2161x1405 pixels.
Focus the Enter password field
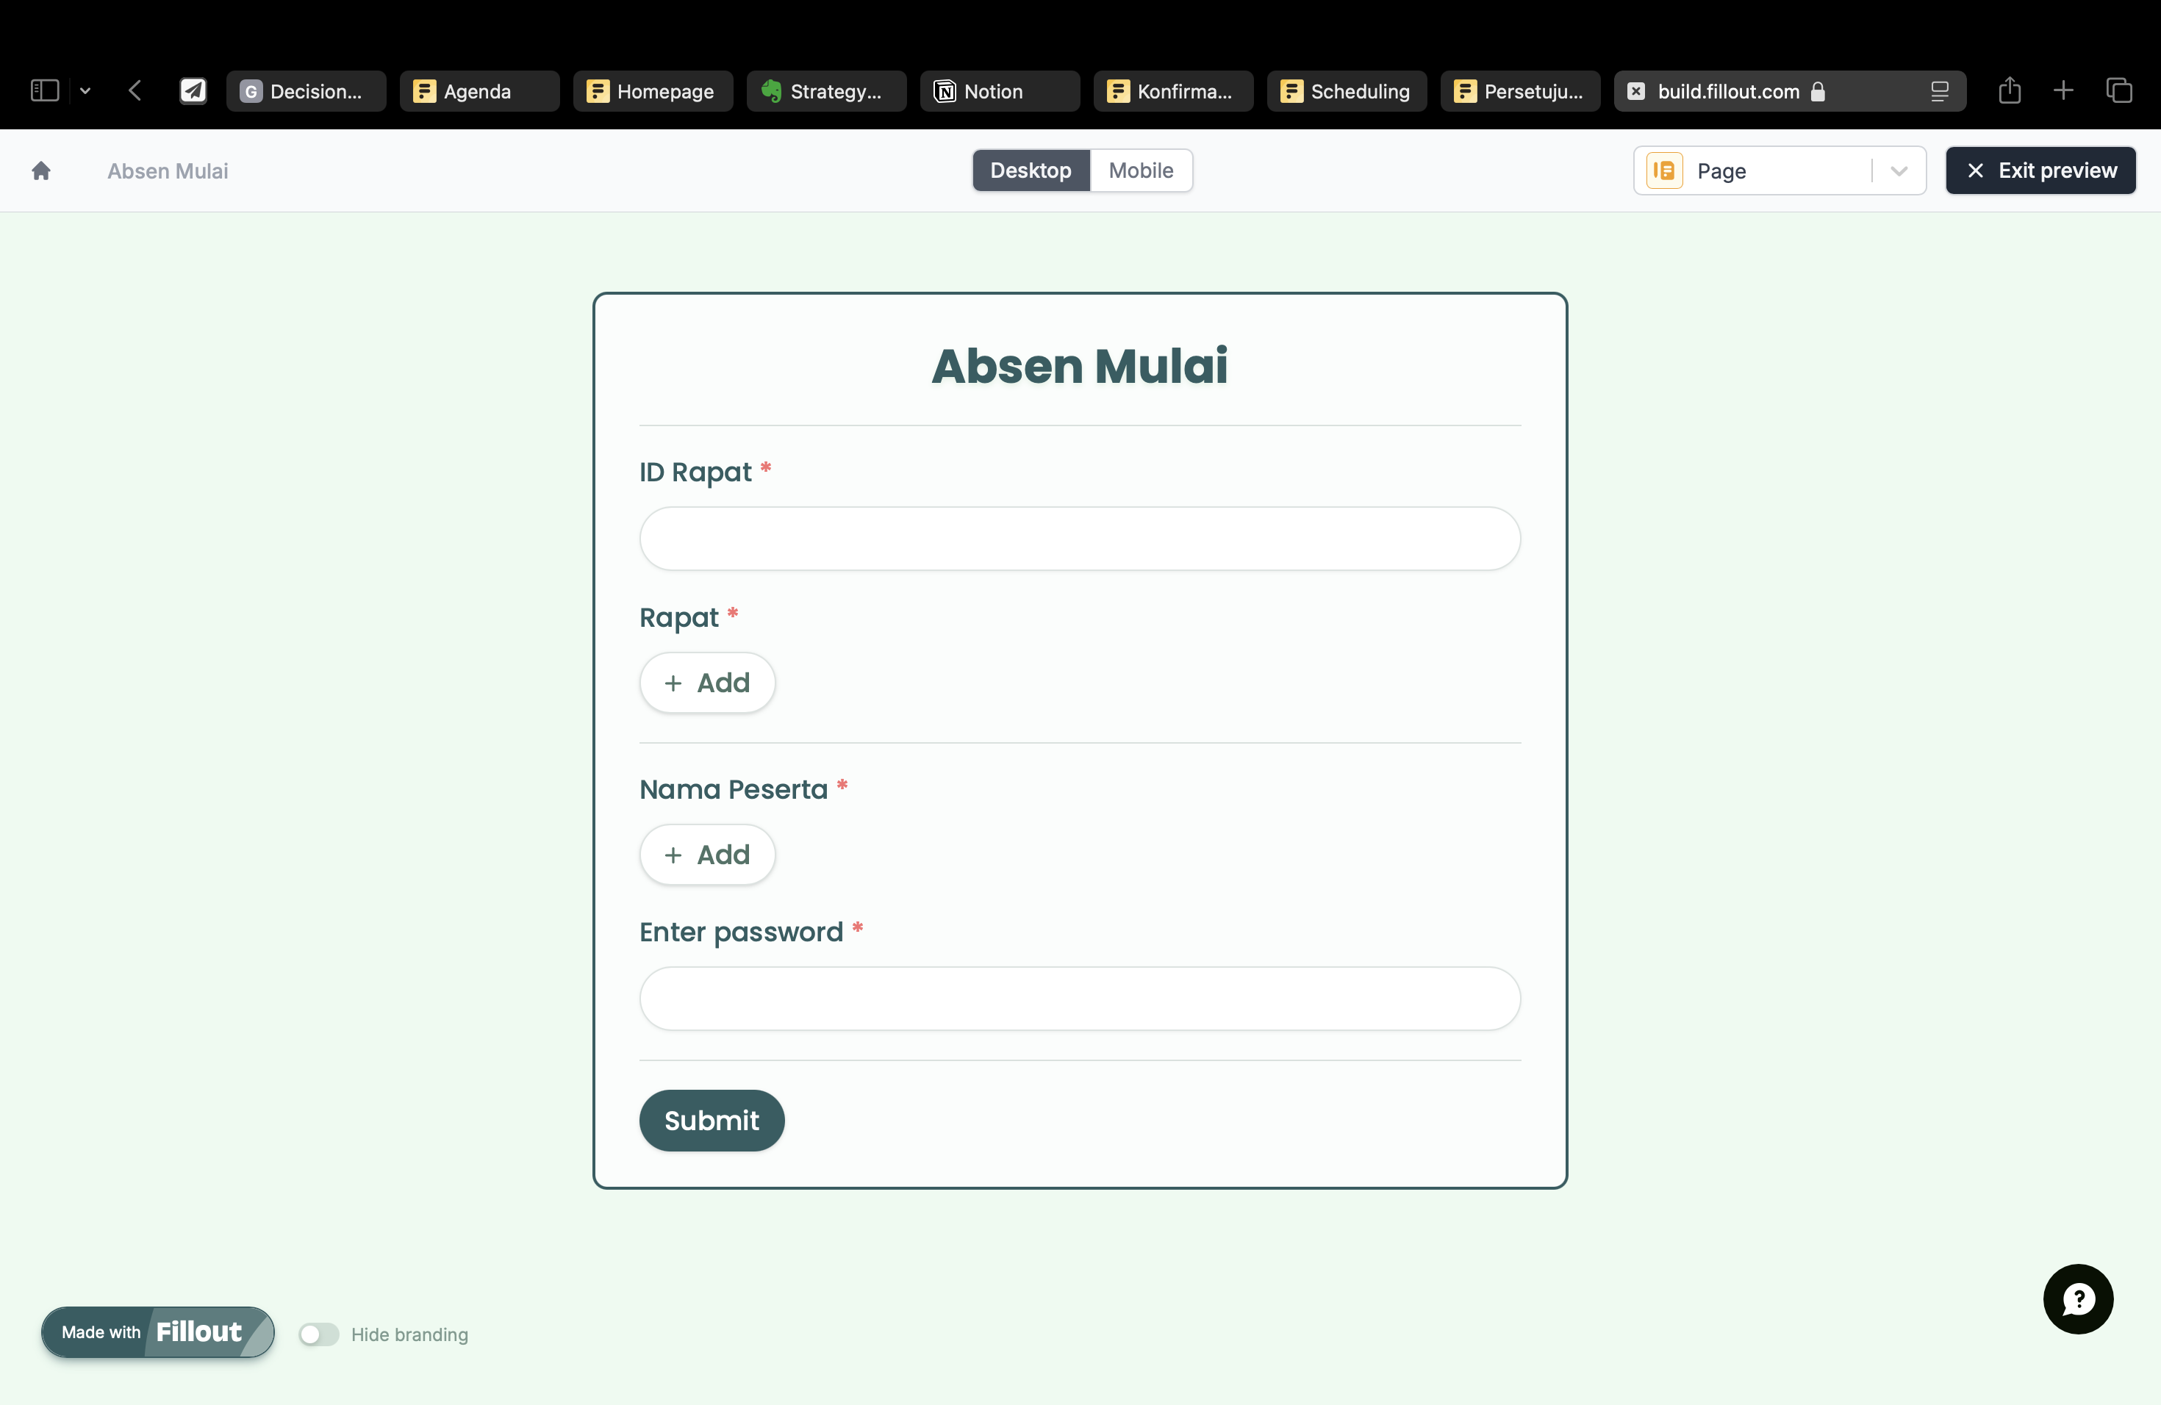tap(1080, 999)
